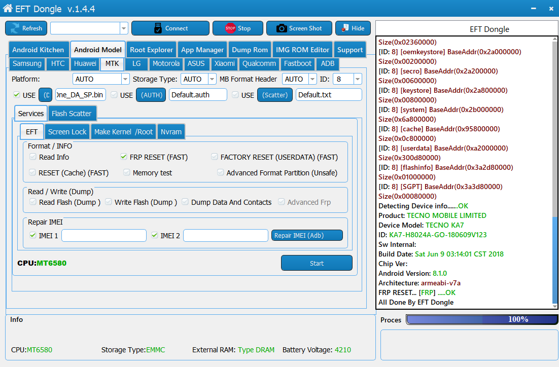Click the log panel vertical scrollbar

pyautogui.click(x=555, y=172)
